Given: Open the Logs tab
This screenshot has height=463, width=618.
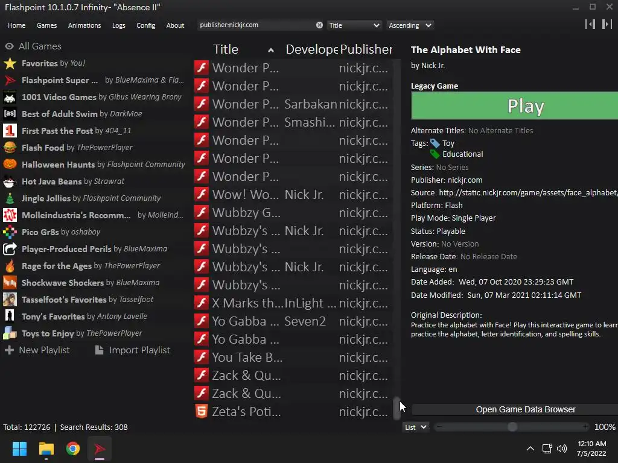Looking at the screenshot, I should tap(119, 25).
